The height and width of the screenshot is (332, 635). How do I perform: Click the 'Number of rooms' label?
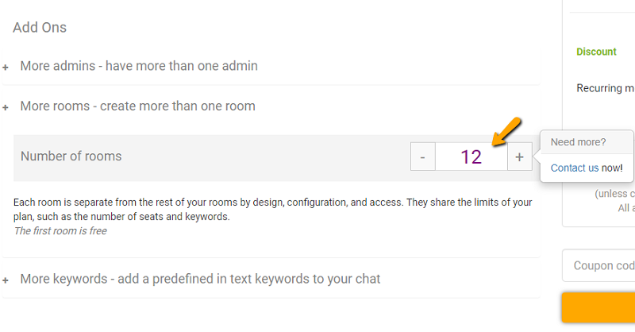point(71,156)
